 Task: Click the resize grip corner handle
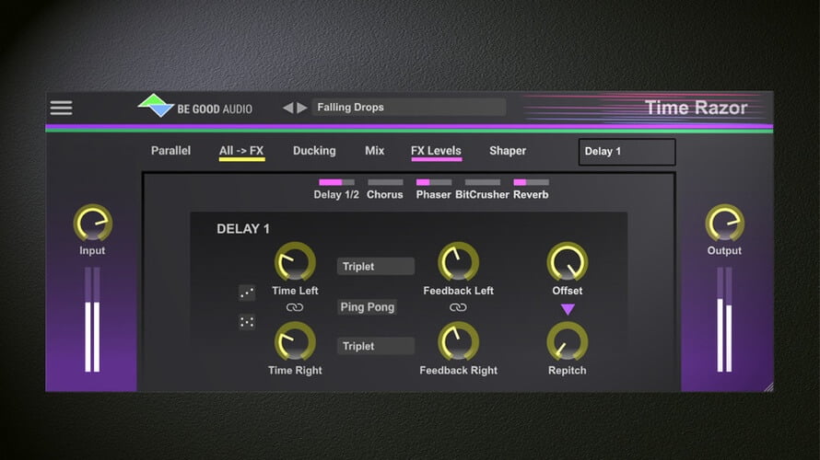click(768, 387)
